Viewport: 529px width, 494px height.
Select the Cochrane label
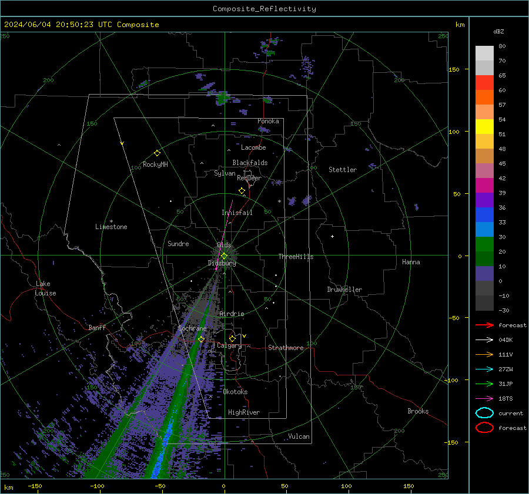pos(192,328)
